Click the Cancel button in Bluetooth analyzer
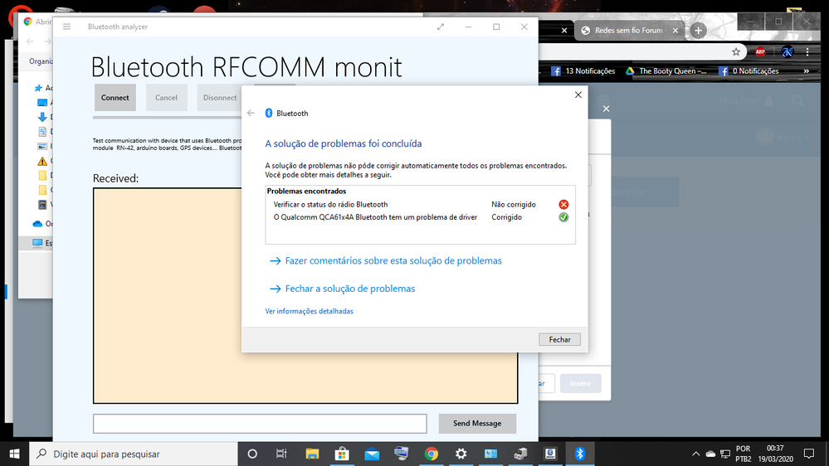The image size is (829, 466). pyautogui.click(x=166, y=97)
